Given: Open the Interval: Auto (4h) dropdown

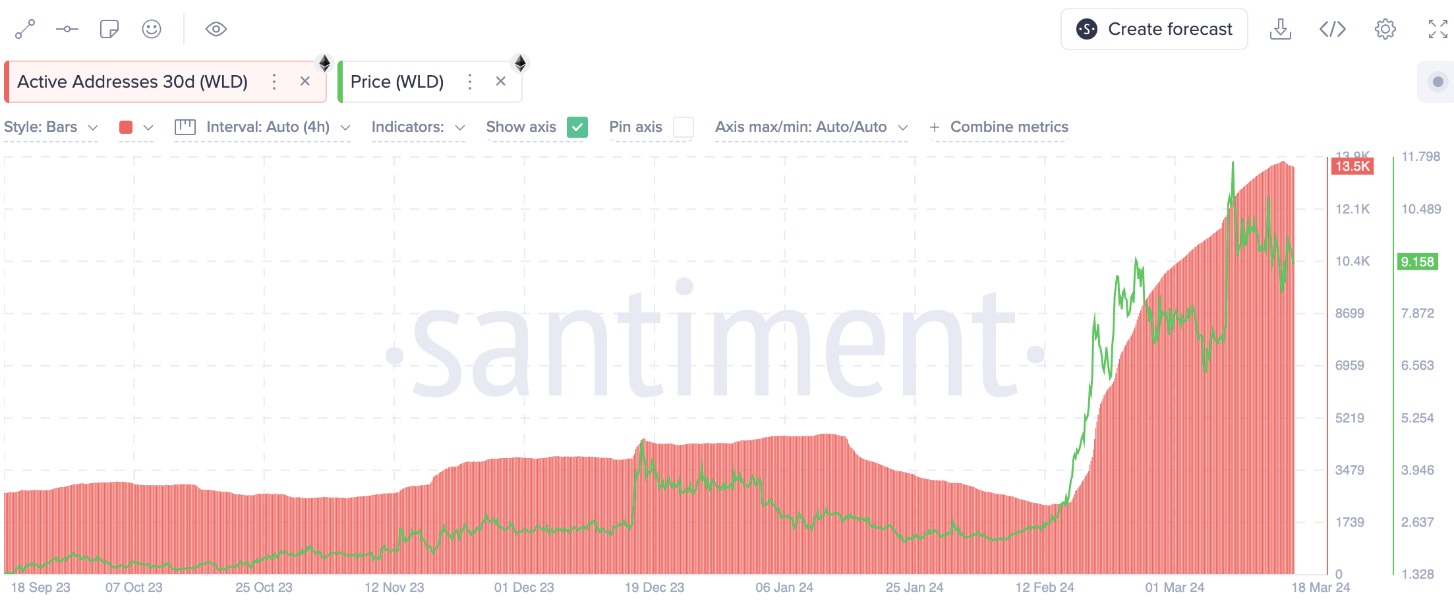Looking at the screenshot, I should coord(278,127).
